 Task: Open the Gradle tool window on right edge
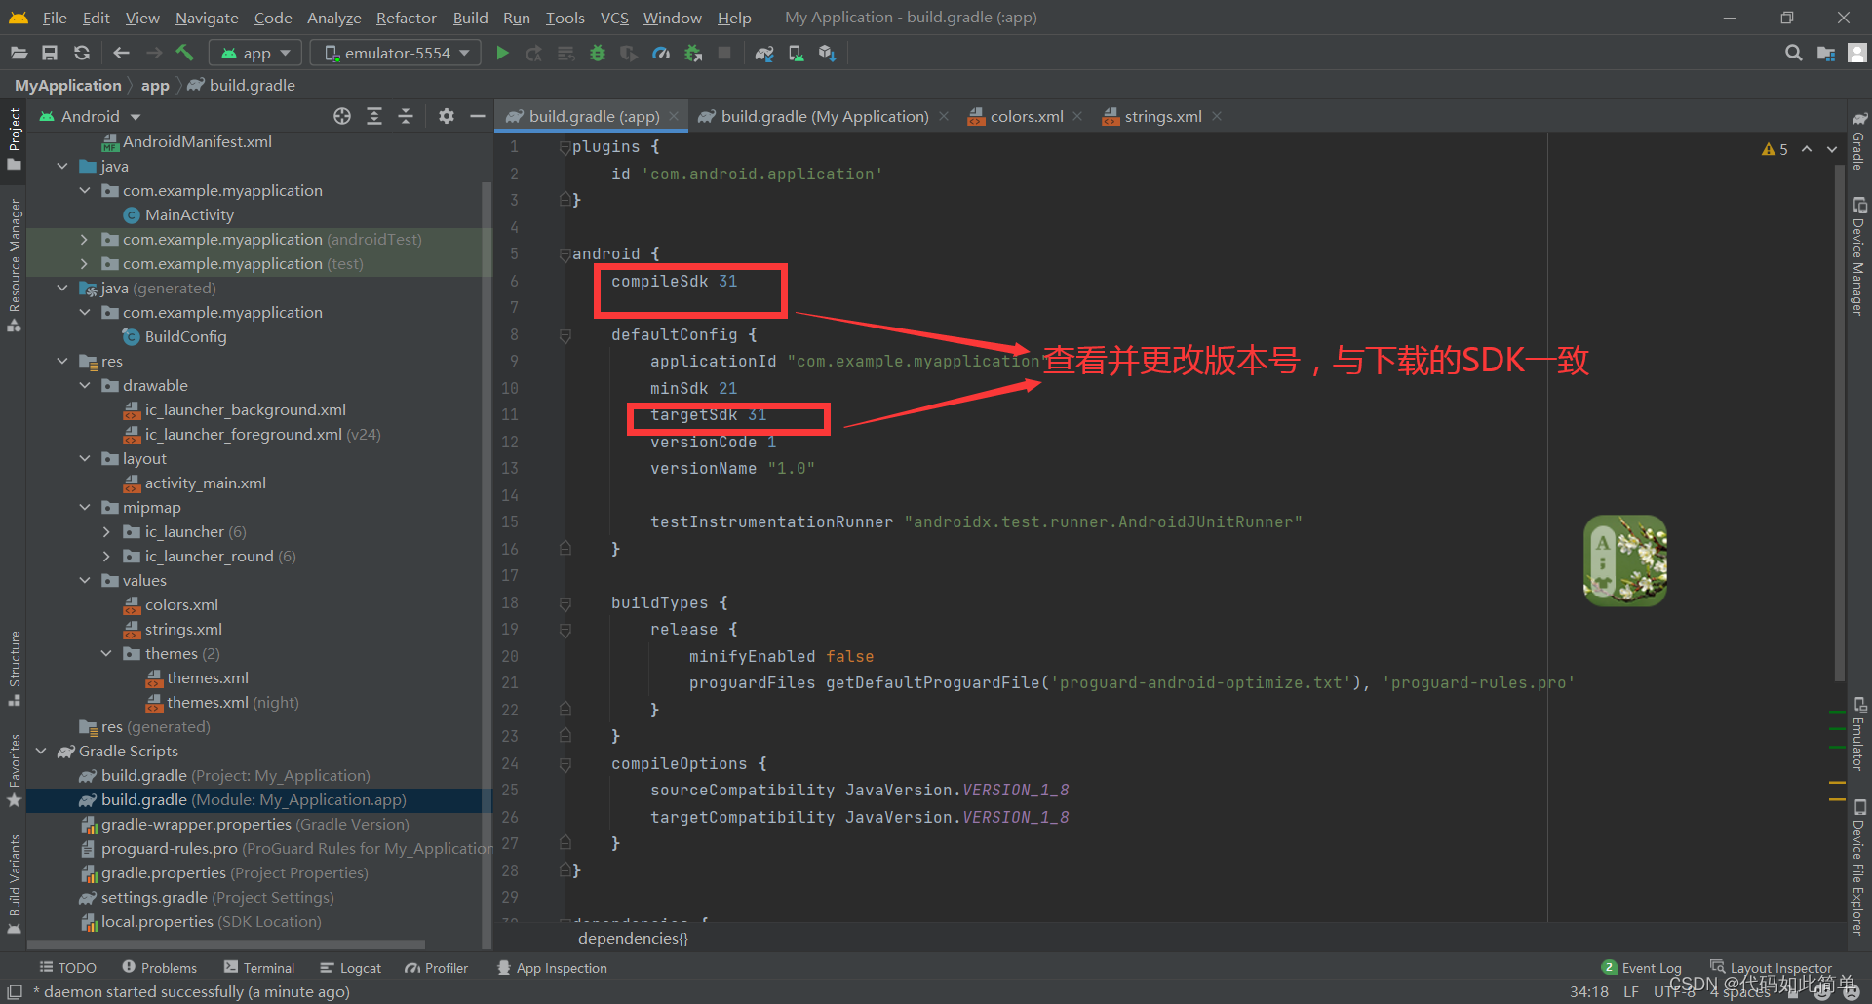tap(1859, 141)
